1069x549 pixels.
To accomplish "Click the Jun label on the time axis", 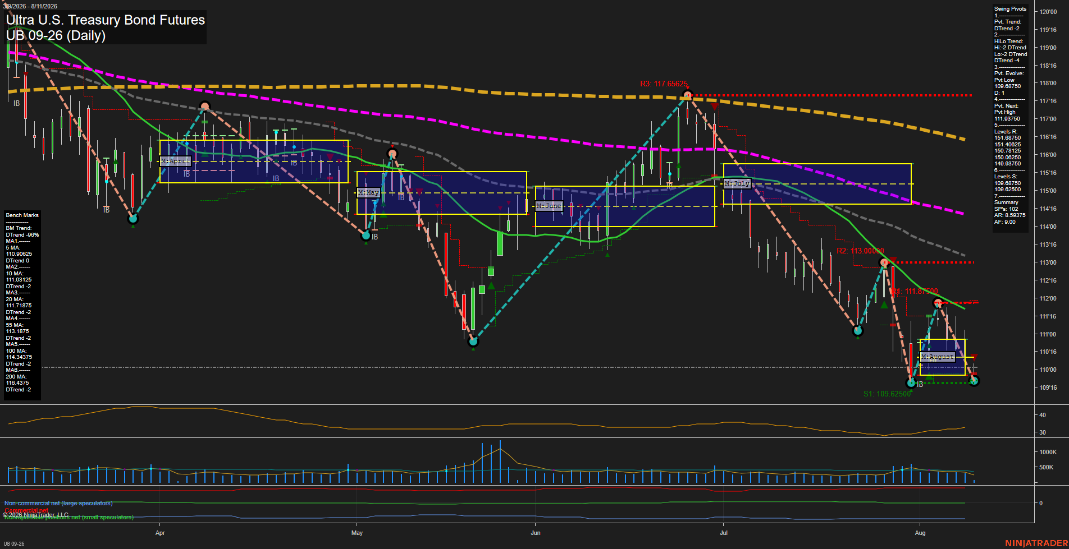I will 536,533.
